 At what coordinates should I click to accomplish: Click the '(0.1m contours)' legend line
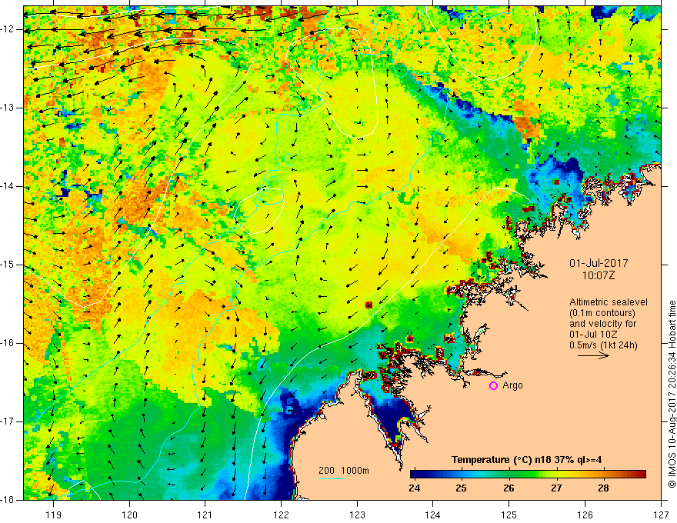coord(602,313)
